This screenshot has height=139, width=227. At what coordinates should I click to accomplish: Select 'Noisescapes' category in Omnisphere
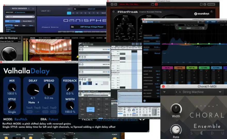pos(10,28)
